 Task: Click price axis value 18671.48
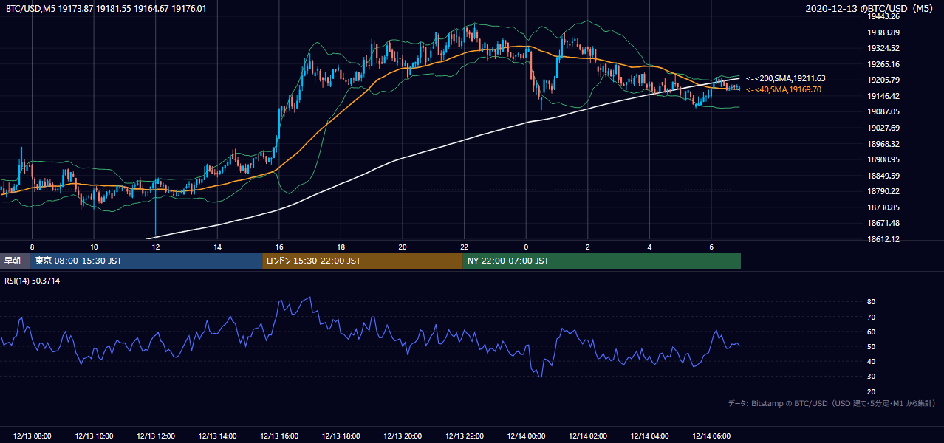click(x=883, y=223)
